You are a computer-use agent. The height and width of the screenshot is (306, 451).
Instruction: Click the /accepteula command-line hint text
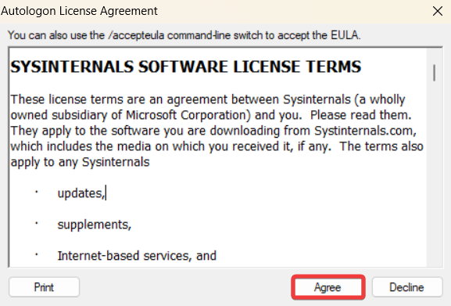[x=184, y=35]
